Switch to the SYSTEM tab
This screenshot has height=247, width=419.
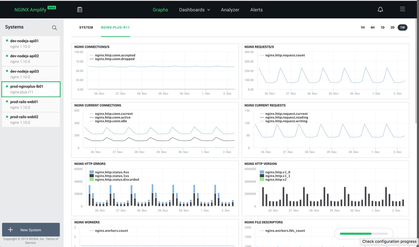(86, 28)
